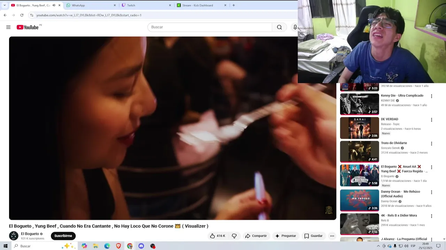Click the sidebar scrollbar down arrow

coord(444,239)
